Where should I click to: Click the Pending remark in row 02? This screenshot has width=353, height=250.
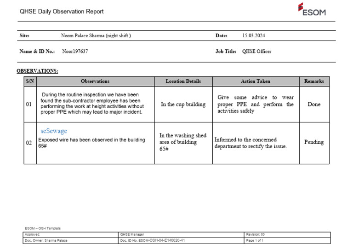(314, 142)
